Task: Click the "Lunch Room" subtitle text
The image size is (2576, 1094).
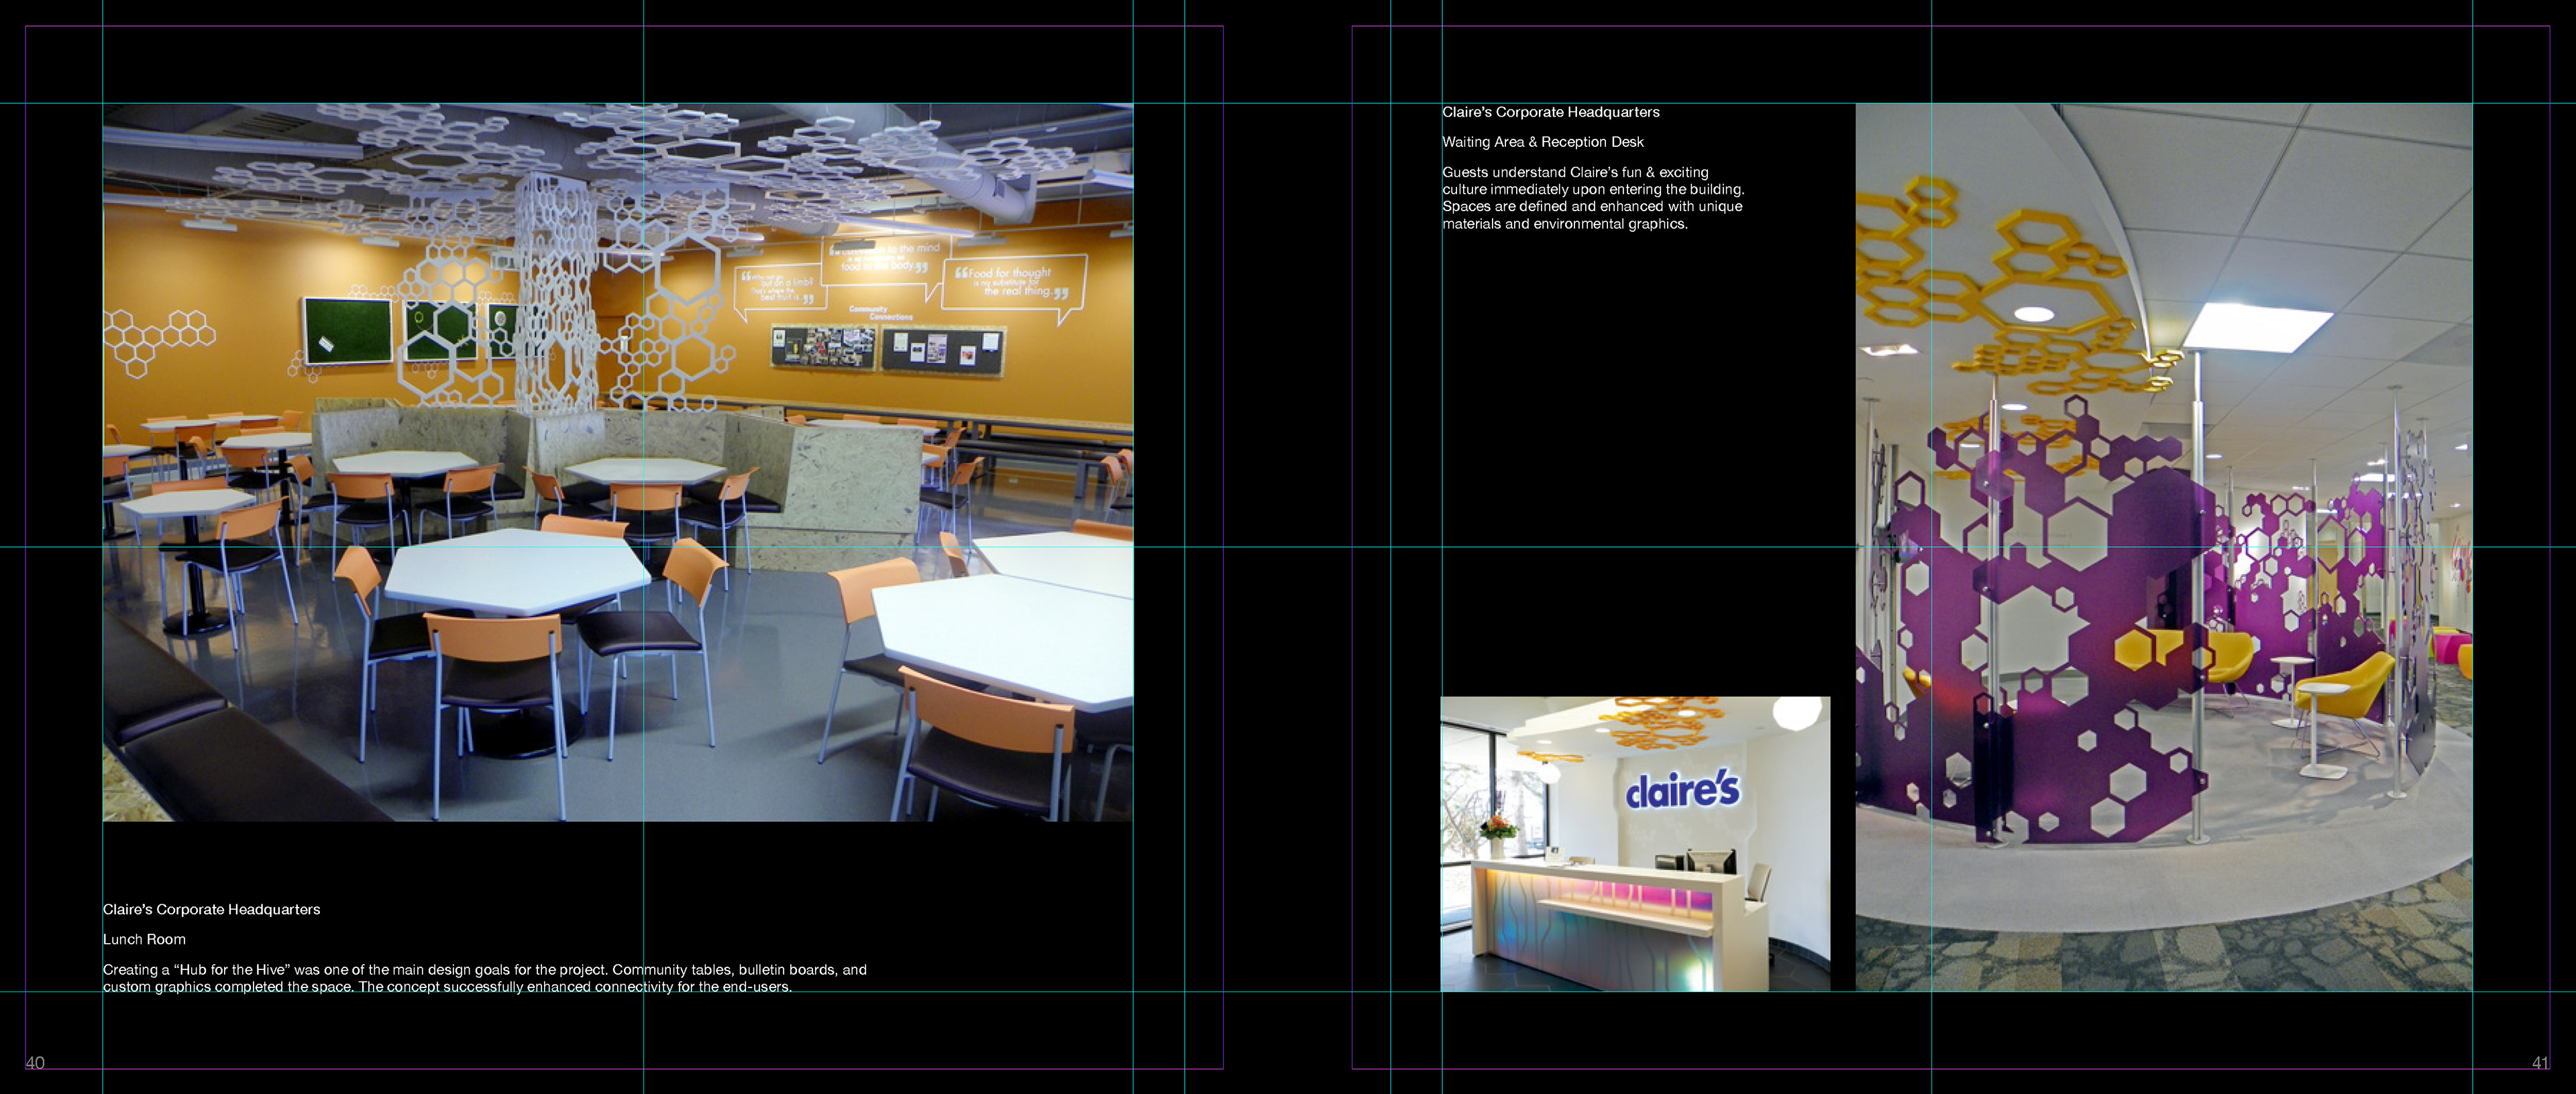Action: click(x=144, y=939)
